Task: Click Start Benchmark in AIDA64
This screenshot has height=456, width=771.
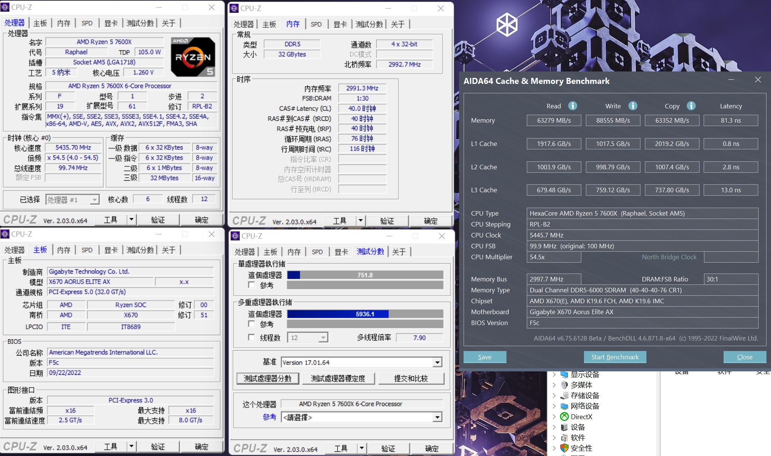Action: click(614, 357)
